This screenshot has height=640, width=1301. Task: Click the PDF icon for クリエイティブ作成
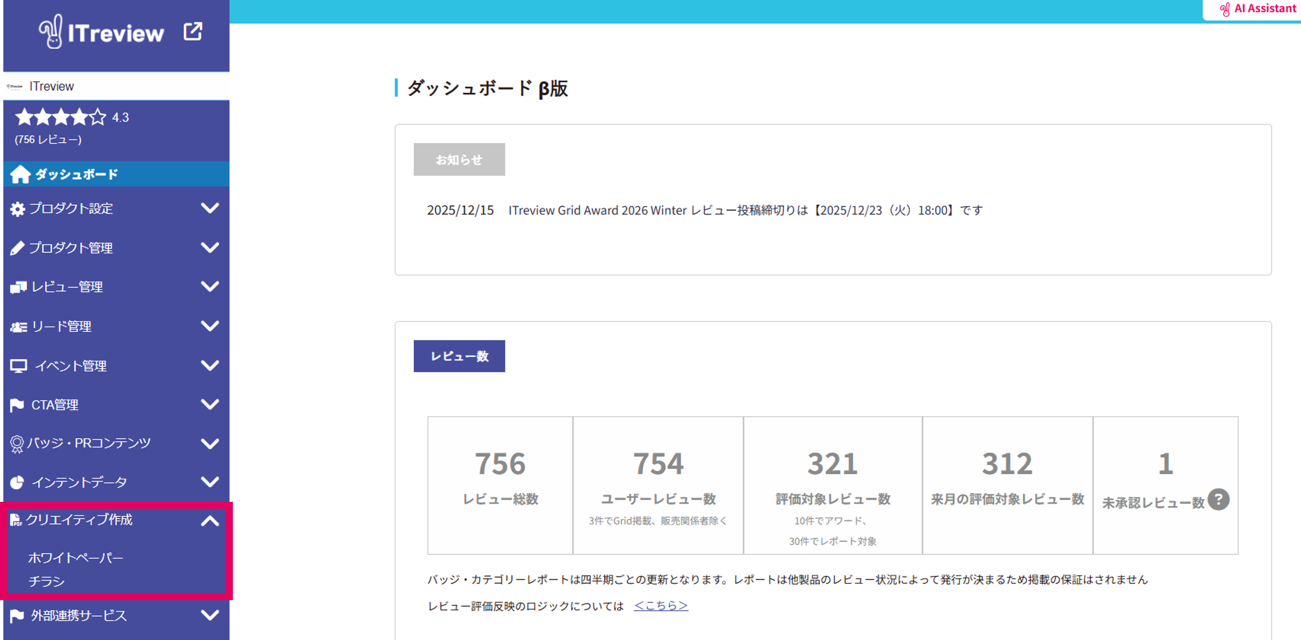(16, 520)
